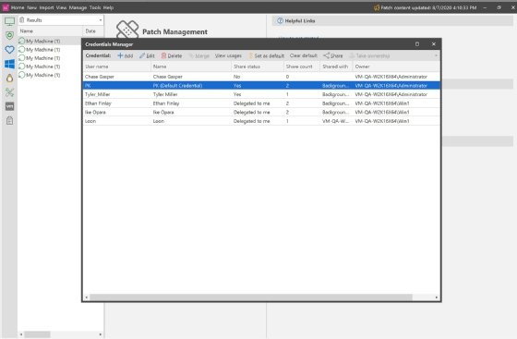Open the Help menu
Screen dimensions: 517x339
pyautogui.click(x=108, y=7)
